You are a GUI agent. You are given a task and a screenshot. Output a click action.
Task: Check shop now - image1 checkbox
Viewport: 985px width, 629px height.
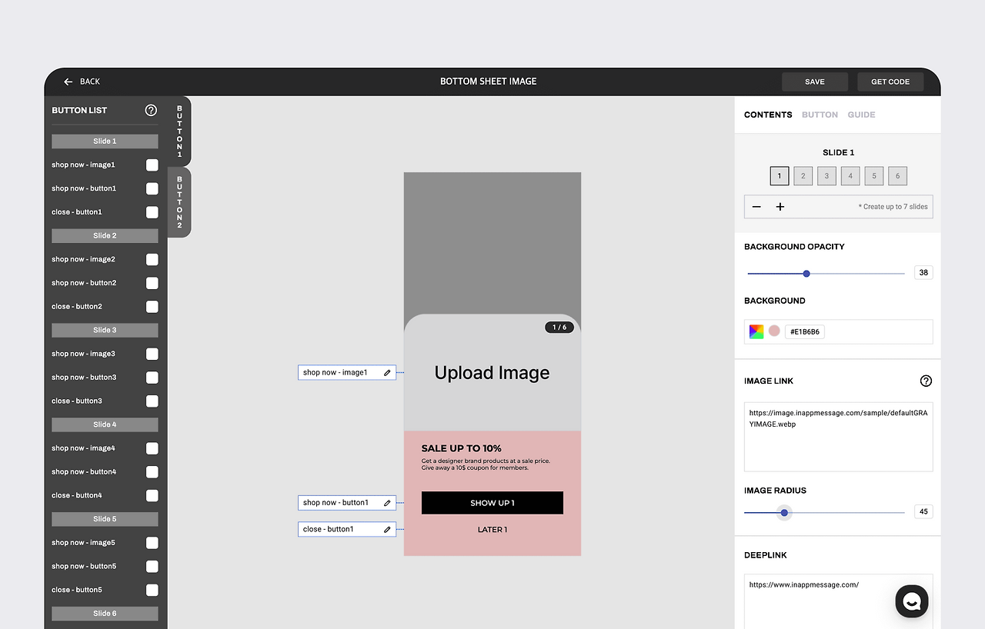152,165
